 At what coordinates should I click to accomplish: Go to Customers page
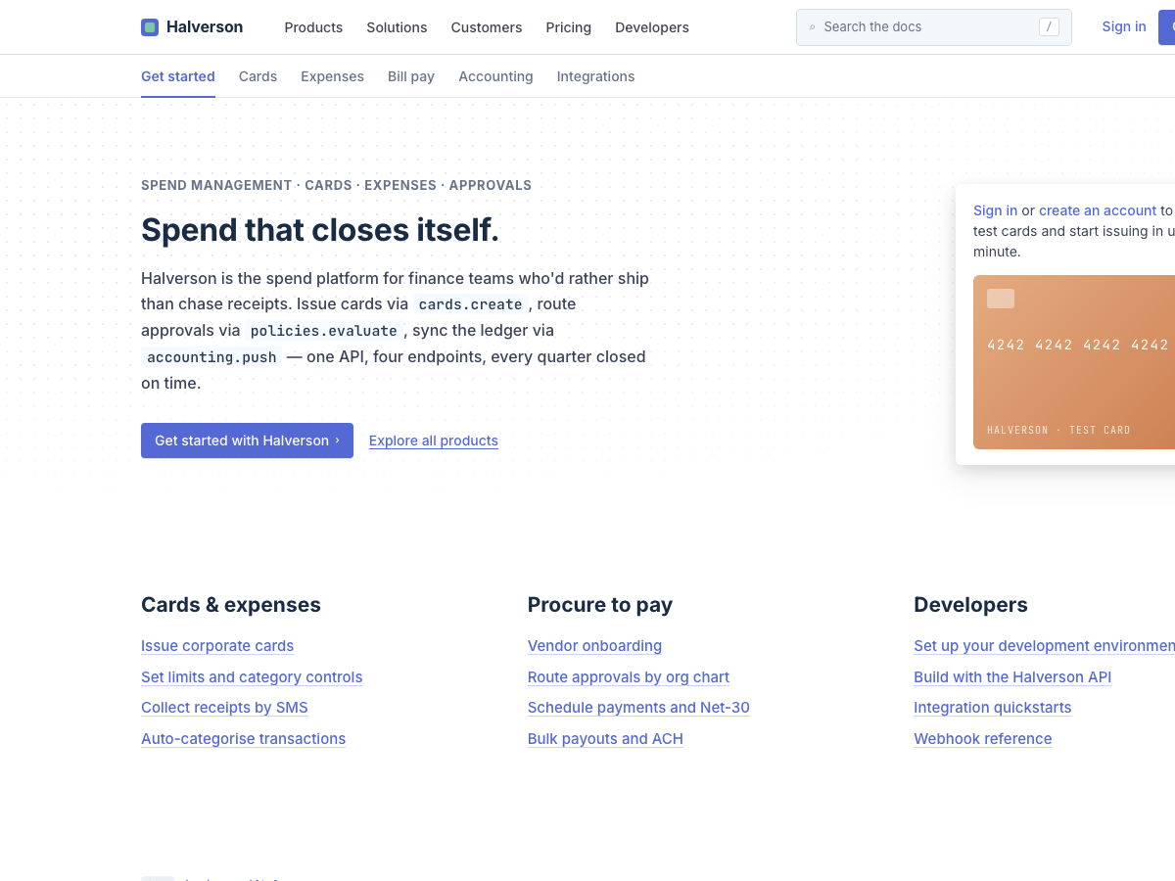point(487,27)
